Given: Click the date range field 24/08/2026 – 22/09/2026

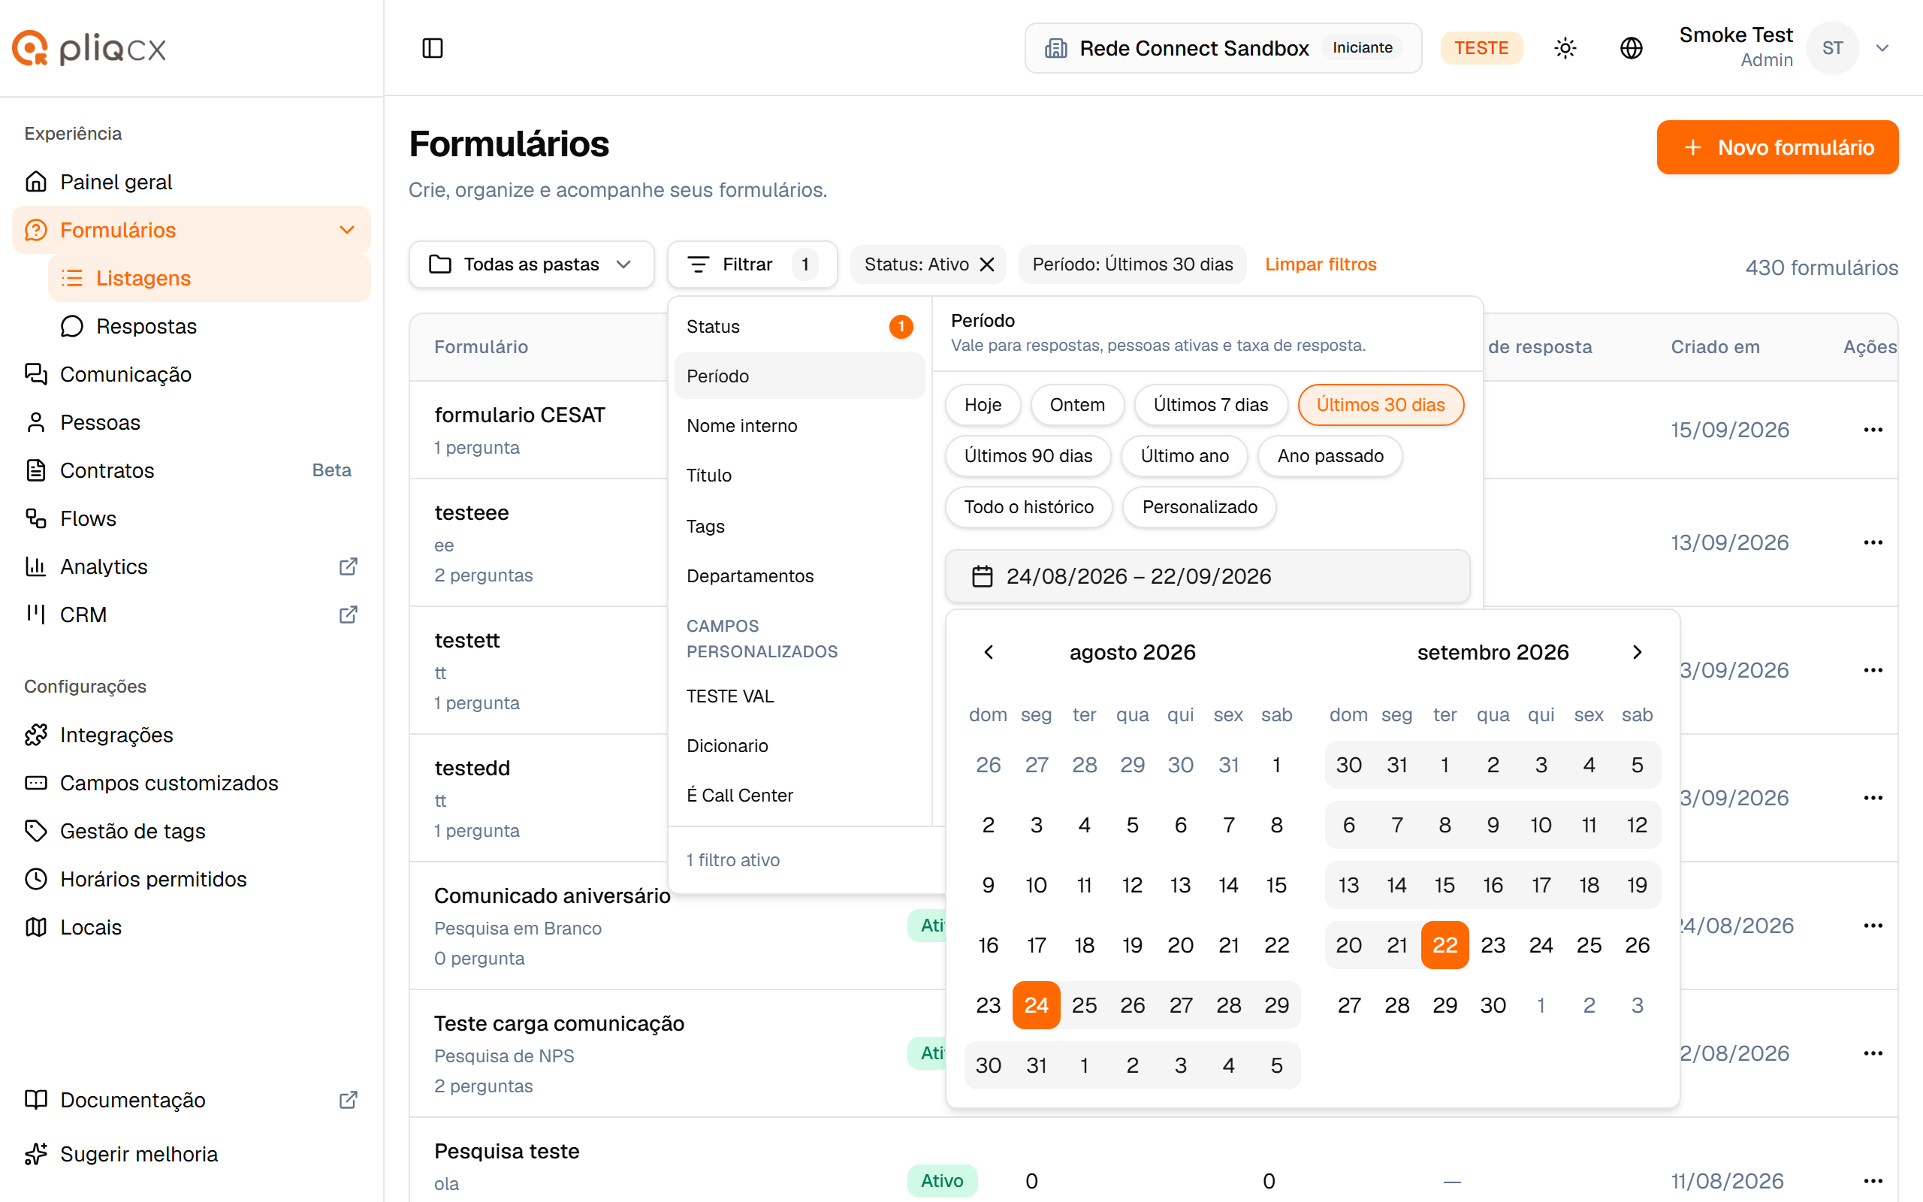Looking at the screenshot, I should click(1207, 575).
